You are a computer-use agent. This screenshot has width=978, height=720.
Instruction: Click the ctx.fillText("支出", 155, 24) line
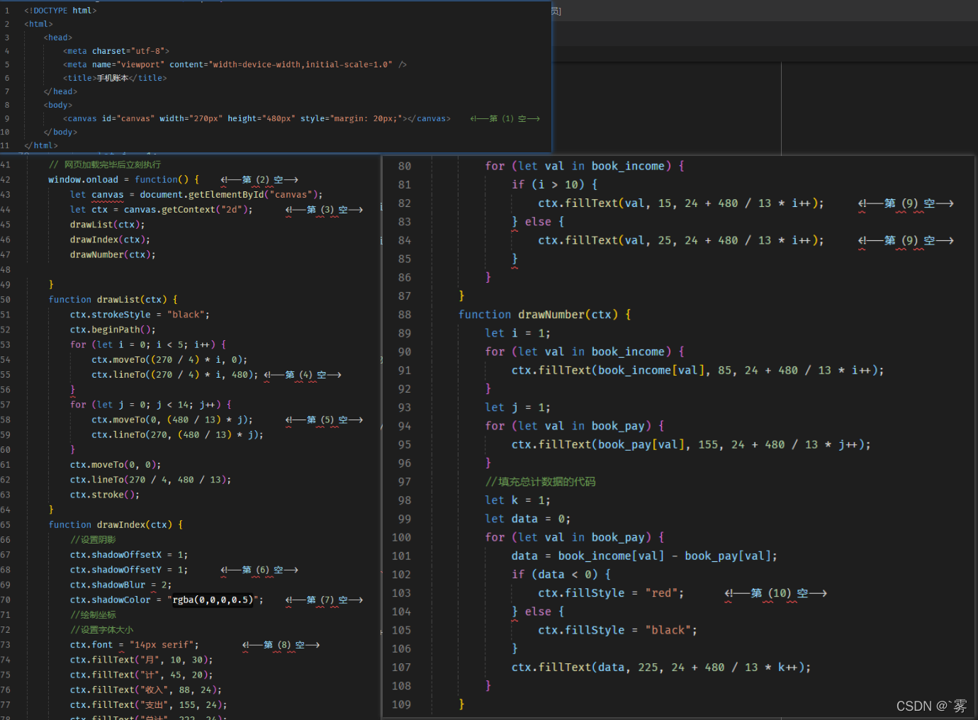pyautogui.click(x=149, y=704)
